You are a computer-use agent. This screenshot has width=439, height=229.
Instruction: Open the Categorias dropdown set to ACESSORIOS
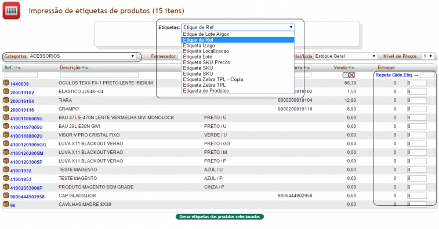coord(82,57)
